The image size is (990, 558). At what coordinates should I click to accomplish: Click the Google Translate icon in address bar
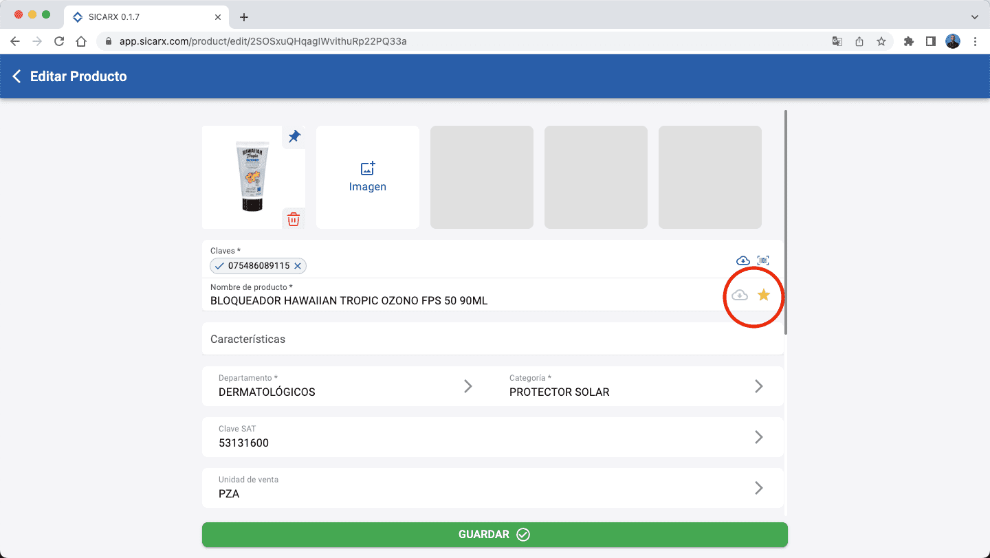point(837,41)
